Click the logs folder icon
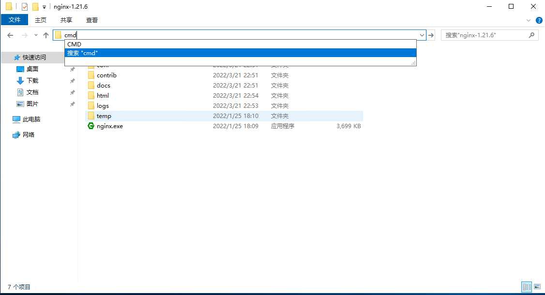Viewport: 545px width, 295px height. pyautogui.click(x=91, y=105)
